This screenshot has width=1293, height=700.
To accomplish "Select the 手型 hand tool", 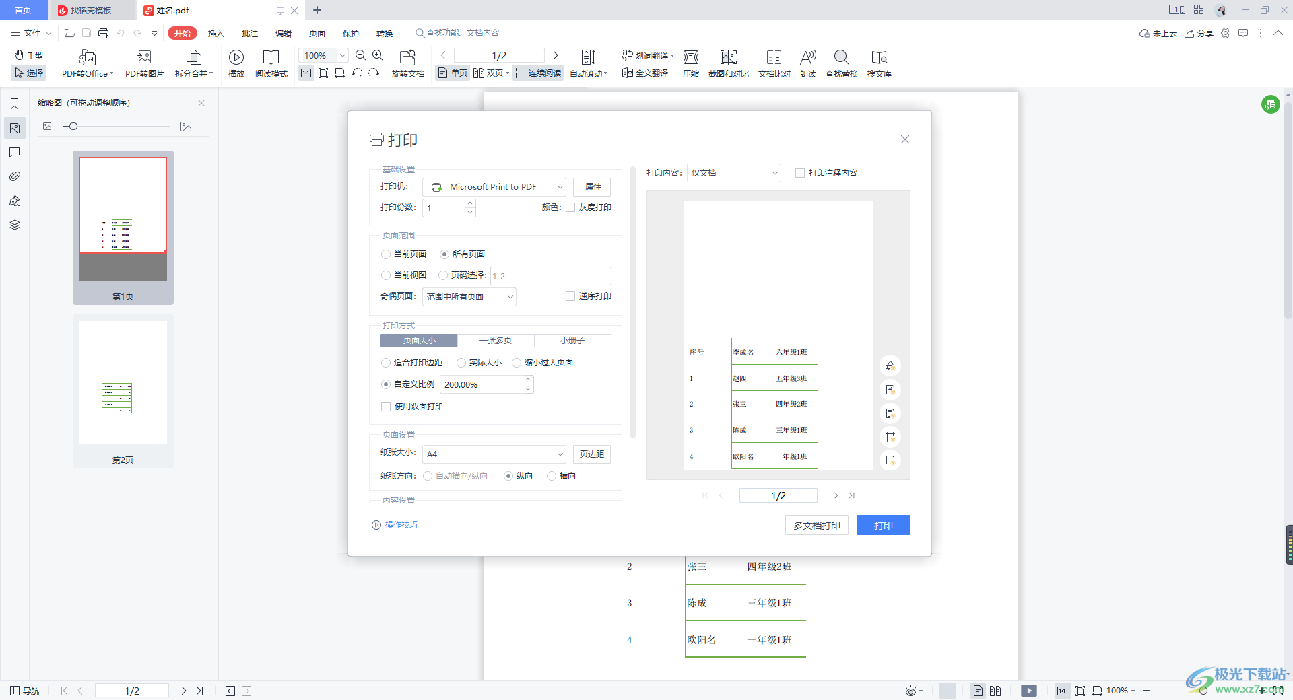I will [x=29, y=55].
